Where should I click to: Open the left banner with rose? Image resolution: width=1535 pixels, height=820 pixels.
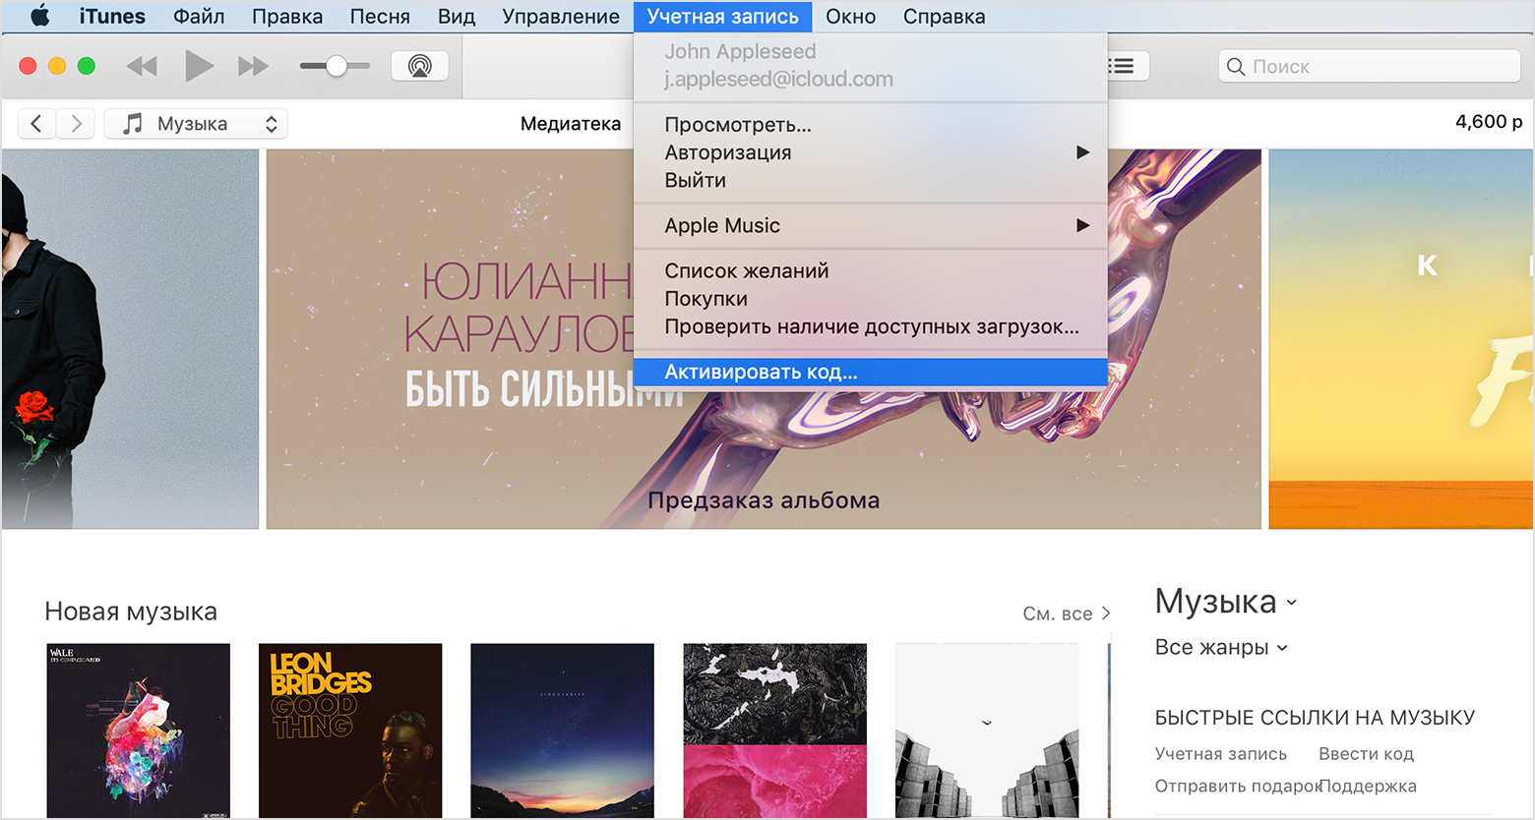(x=130, y=339)
